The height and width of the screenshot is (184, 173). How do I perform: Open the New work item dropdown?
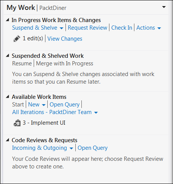coord(37,105)
